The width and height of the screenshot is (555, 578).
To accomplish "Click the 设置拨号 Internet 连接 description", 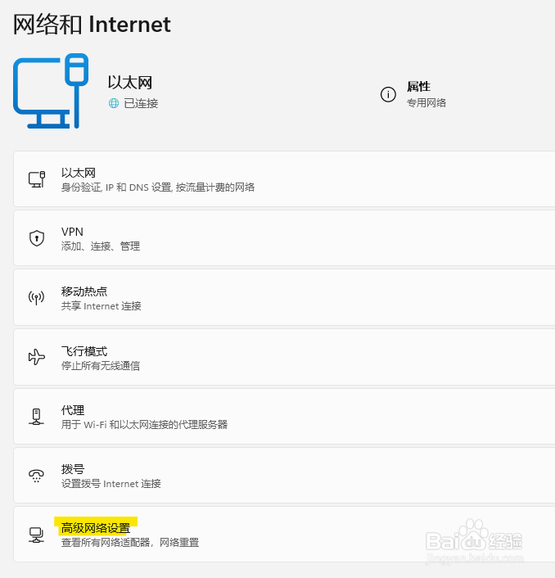I will tap(111, 484).
